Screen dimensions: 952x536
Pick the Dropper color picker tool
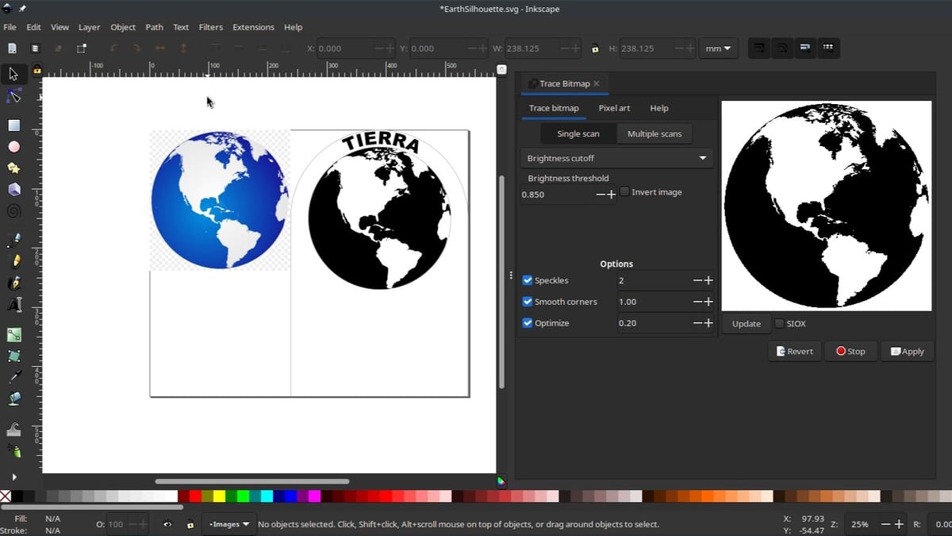point(13,377)
